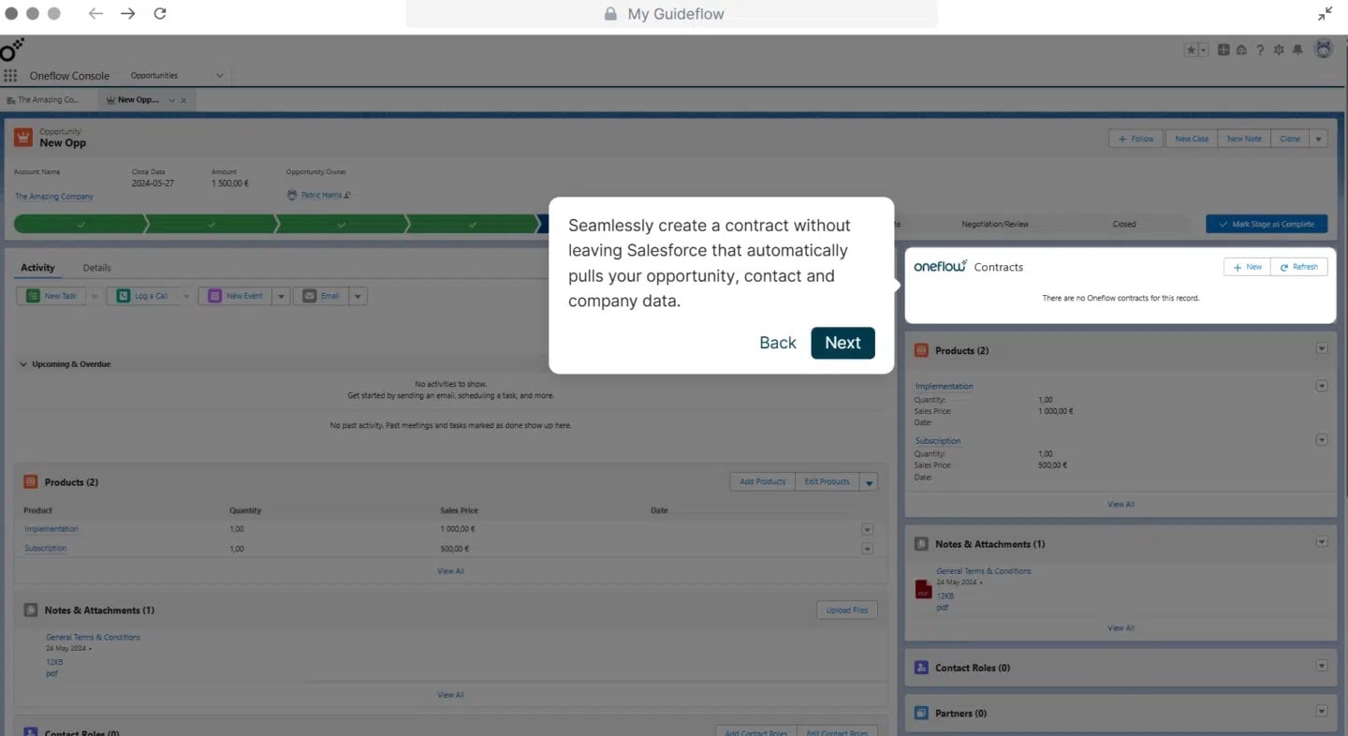The width and height of the screenshot is (1348, 736).
Task: Open The Amazing Company account link
Action: coord(53,196)
